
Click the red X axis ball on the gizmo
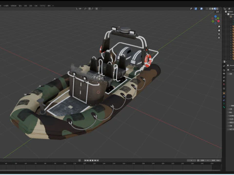[x=218, y=21]
